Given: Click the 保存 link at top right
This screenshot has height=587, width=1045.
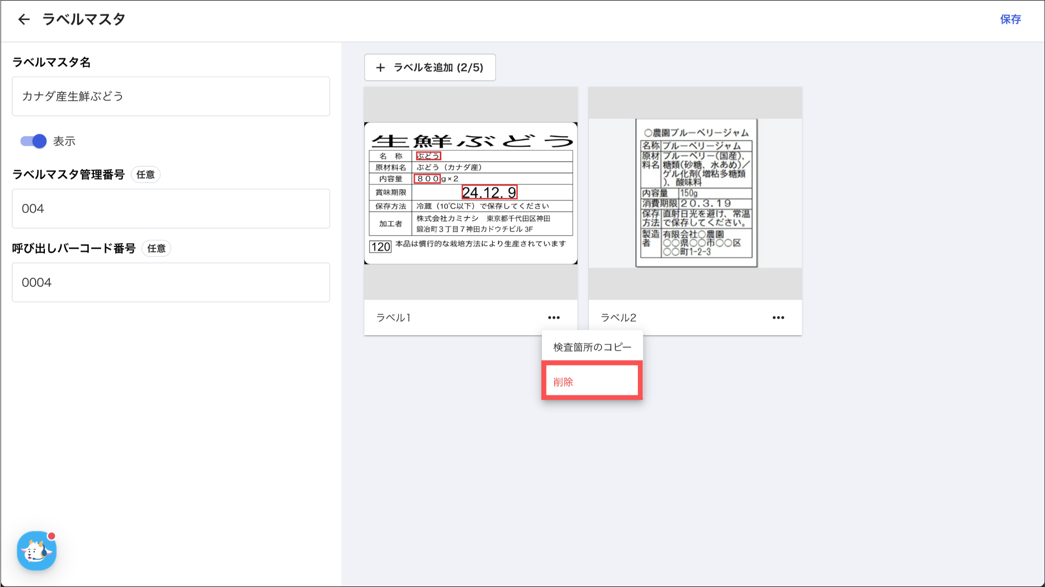Looking at the screenshot, I should point(1010,19).
